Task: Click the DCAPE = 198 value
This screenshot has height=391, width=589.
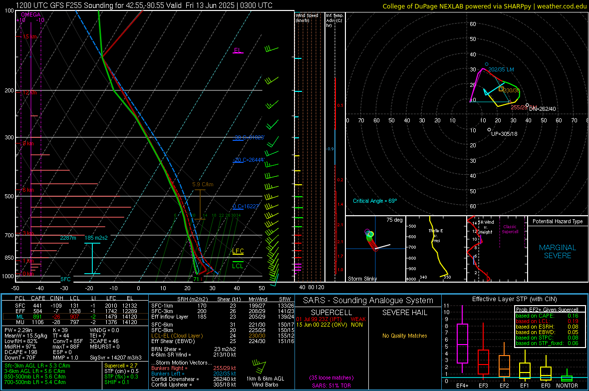Action: [x=20, y=352]
